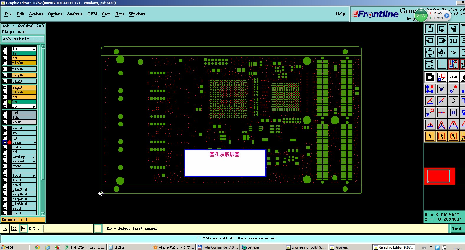Select the rectangle selection arrow tool
The height and width of the screenshot is (250, 465).
[442, 136]
